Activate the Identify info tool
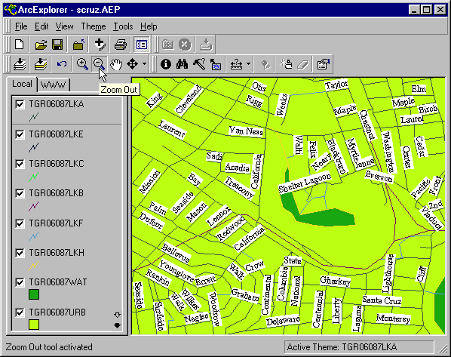 click(x=166, y=64)
